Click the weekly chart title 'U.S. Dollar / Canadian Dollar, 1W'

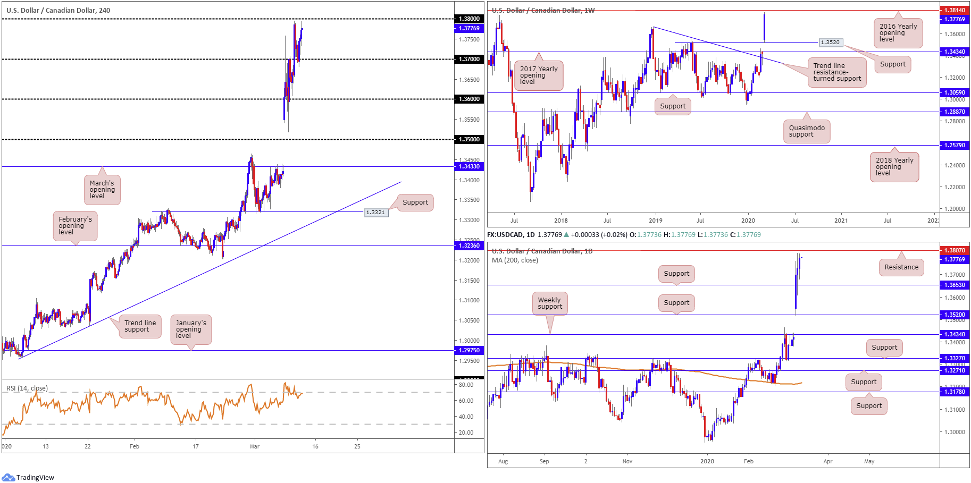543,10
